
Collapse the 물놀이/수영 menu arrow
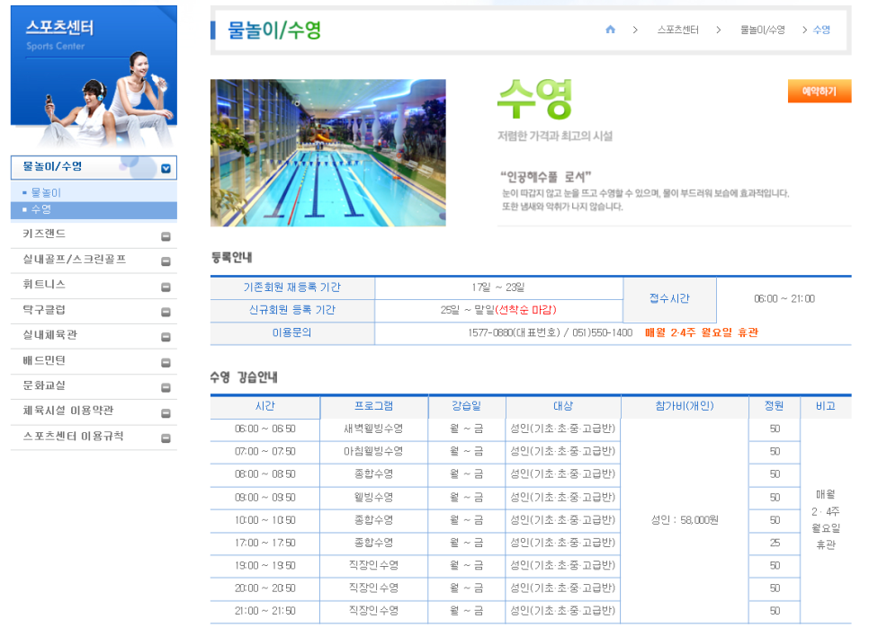tap(166, 168)
